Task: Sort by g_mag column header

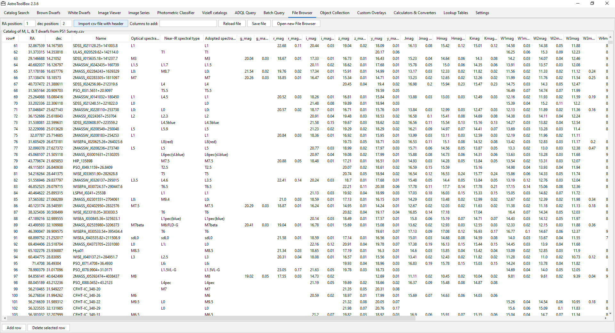Action: tap(246, 38)
